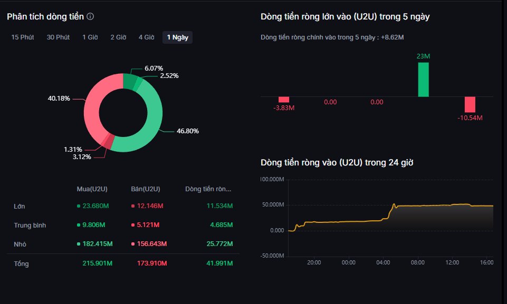Click the -3.83M red bar
Viewport: 507px width, 304px height.
283,100
